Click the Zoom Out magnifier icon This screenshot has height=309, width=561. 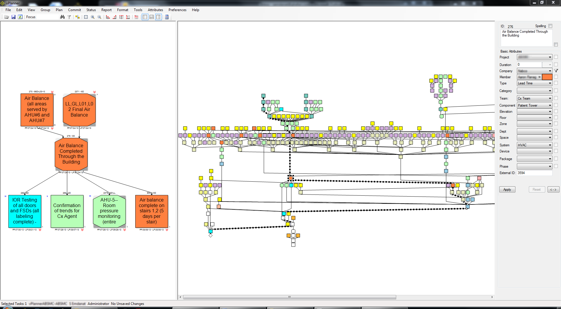point(99,17)
